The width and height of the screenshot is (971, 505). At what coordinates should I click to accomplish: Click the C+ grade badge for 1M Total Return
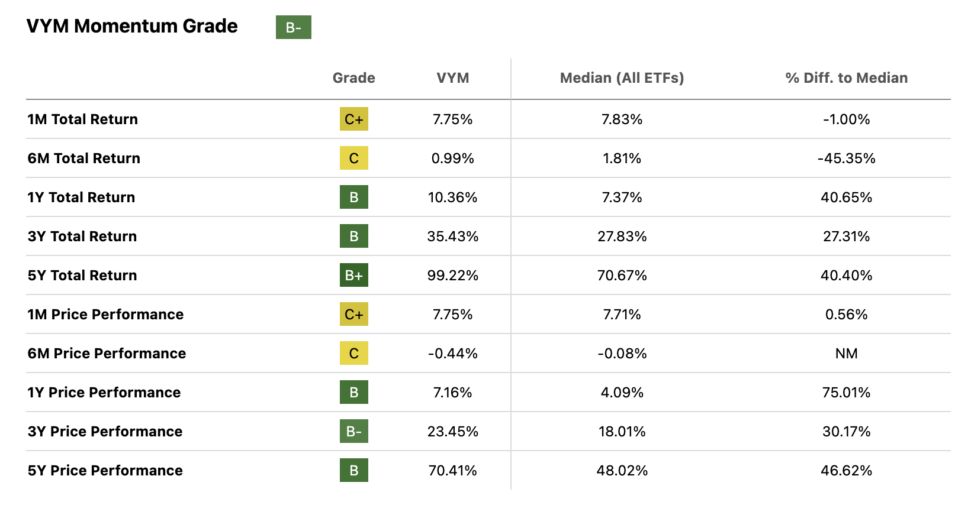(353, 119)
